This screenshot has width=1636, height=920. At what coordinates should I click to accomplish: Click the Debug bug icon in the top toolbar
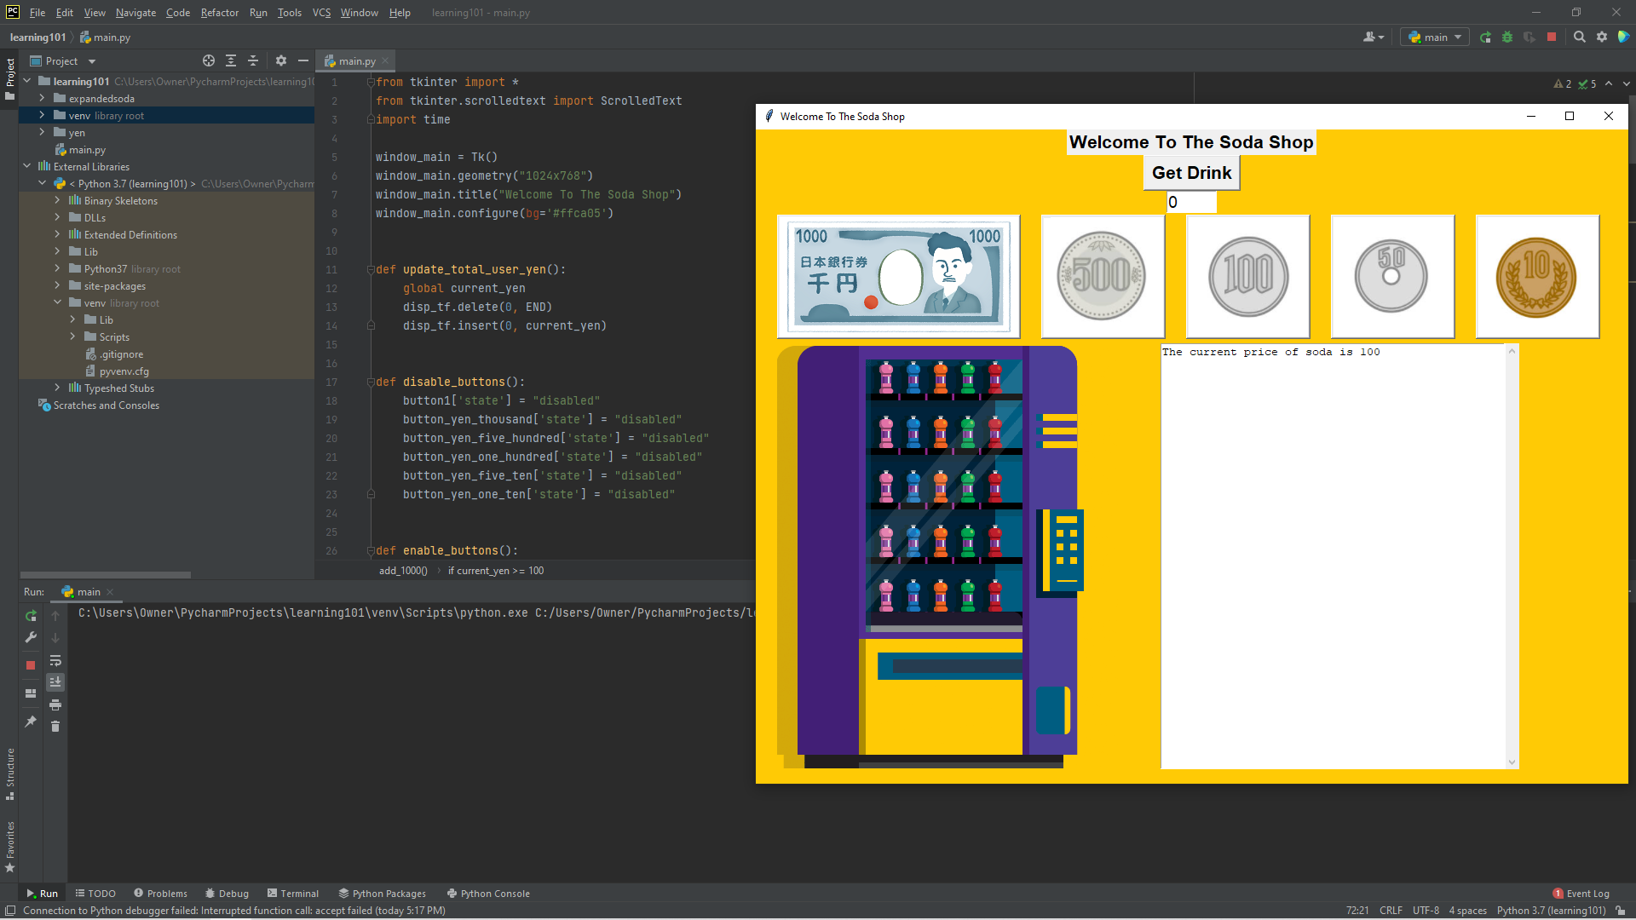[1507, 37]
